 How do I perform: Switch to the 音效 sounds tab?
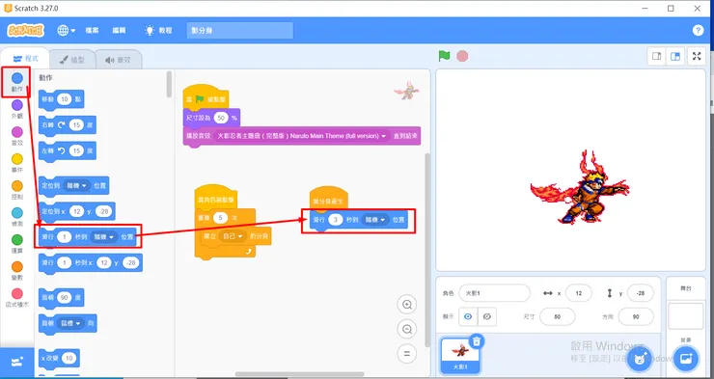pyautogui.click(x=119, y=60)
